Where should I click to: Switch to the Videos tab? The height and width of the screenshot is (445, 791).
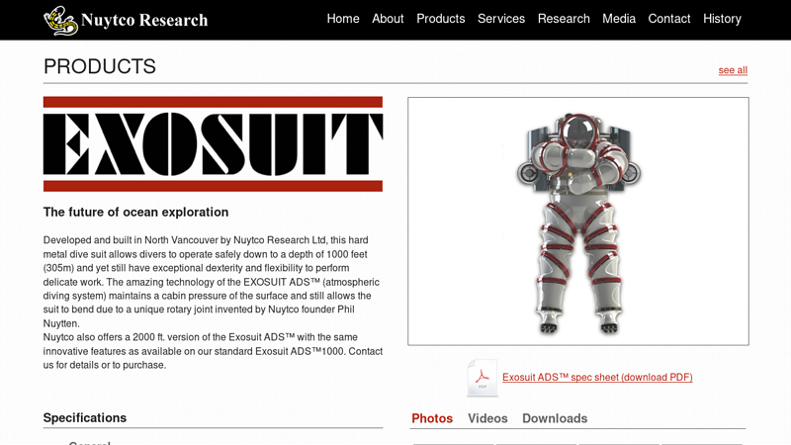tap(487, 418)
